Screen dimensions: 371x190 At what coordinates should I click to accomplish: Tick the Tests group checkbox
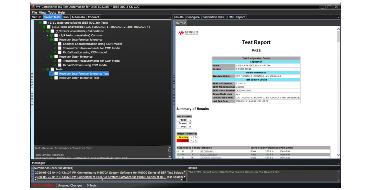[52, 70]
